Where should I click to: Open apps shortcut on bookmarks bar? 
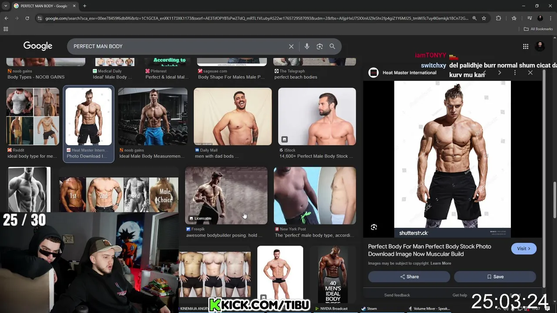pos(6,29)
